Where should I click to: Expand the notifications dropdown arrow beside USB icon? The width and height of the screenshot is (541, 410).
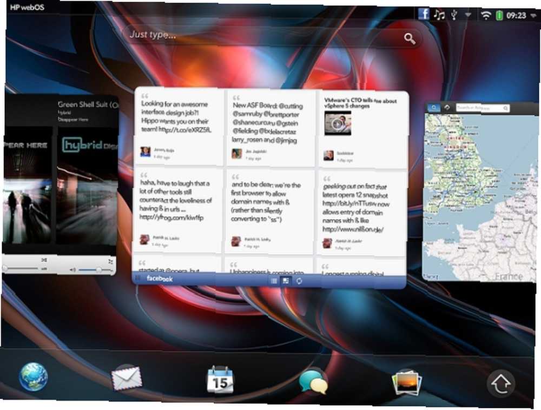(x=468, y=15)
